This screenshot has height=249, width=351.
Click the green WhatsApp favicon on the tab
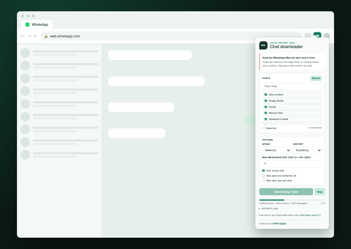coord(27,25)
